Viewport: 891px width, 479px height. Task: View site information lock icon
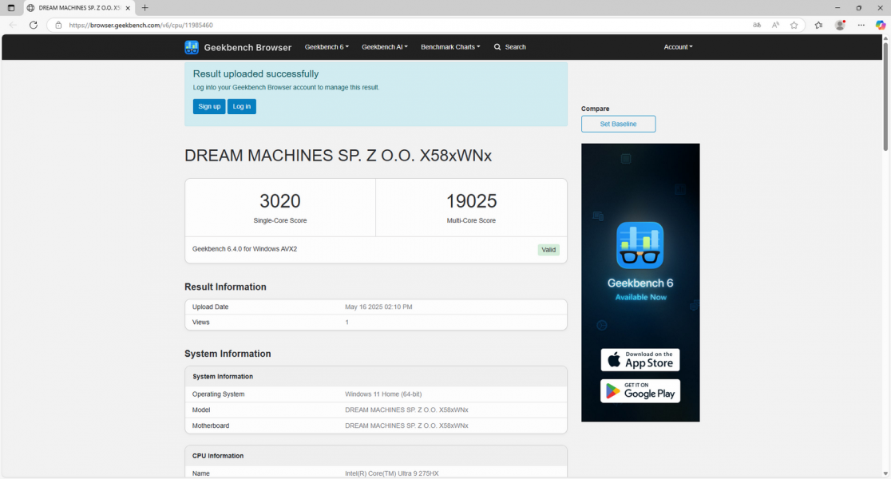[58, 25]
